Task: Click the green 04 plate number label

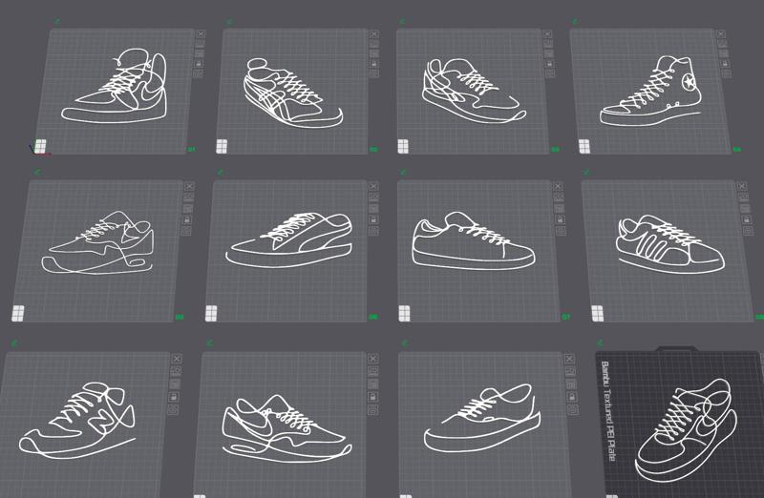Action: (736, 149)
